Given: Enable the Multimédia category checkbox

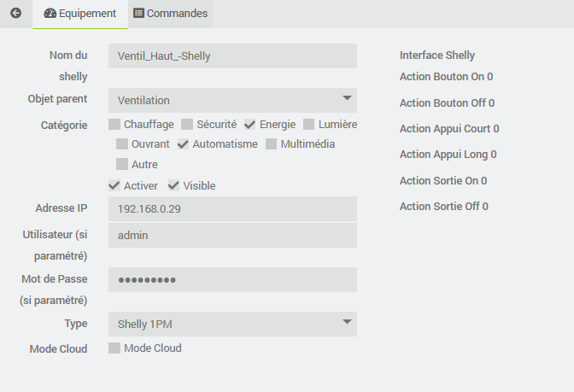Looking at the screenshot, I should pyautogui.click(x=271, y=144).
